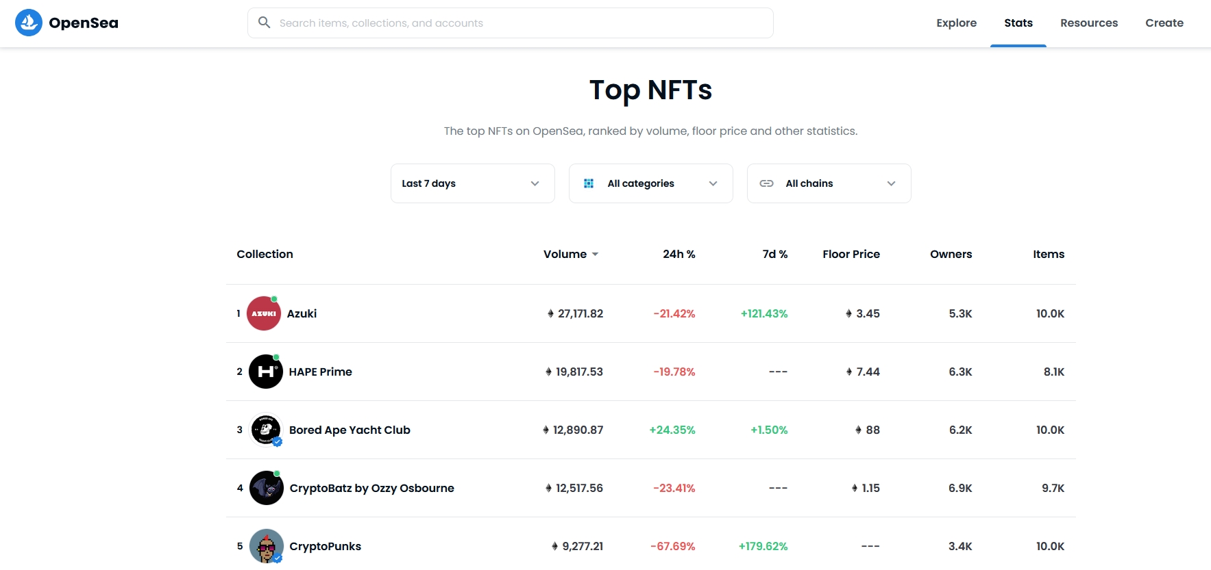Open the All categories dropdown
Screen dimensions: 1211x570
coord(651,183)
